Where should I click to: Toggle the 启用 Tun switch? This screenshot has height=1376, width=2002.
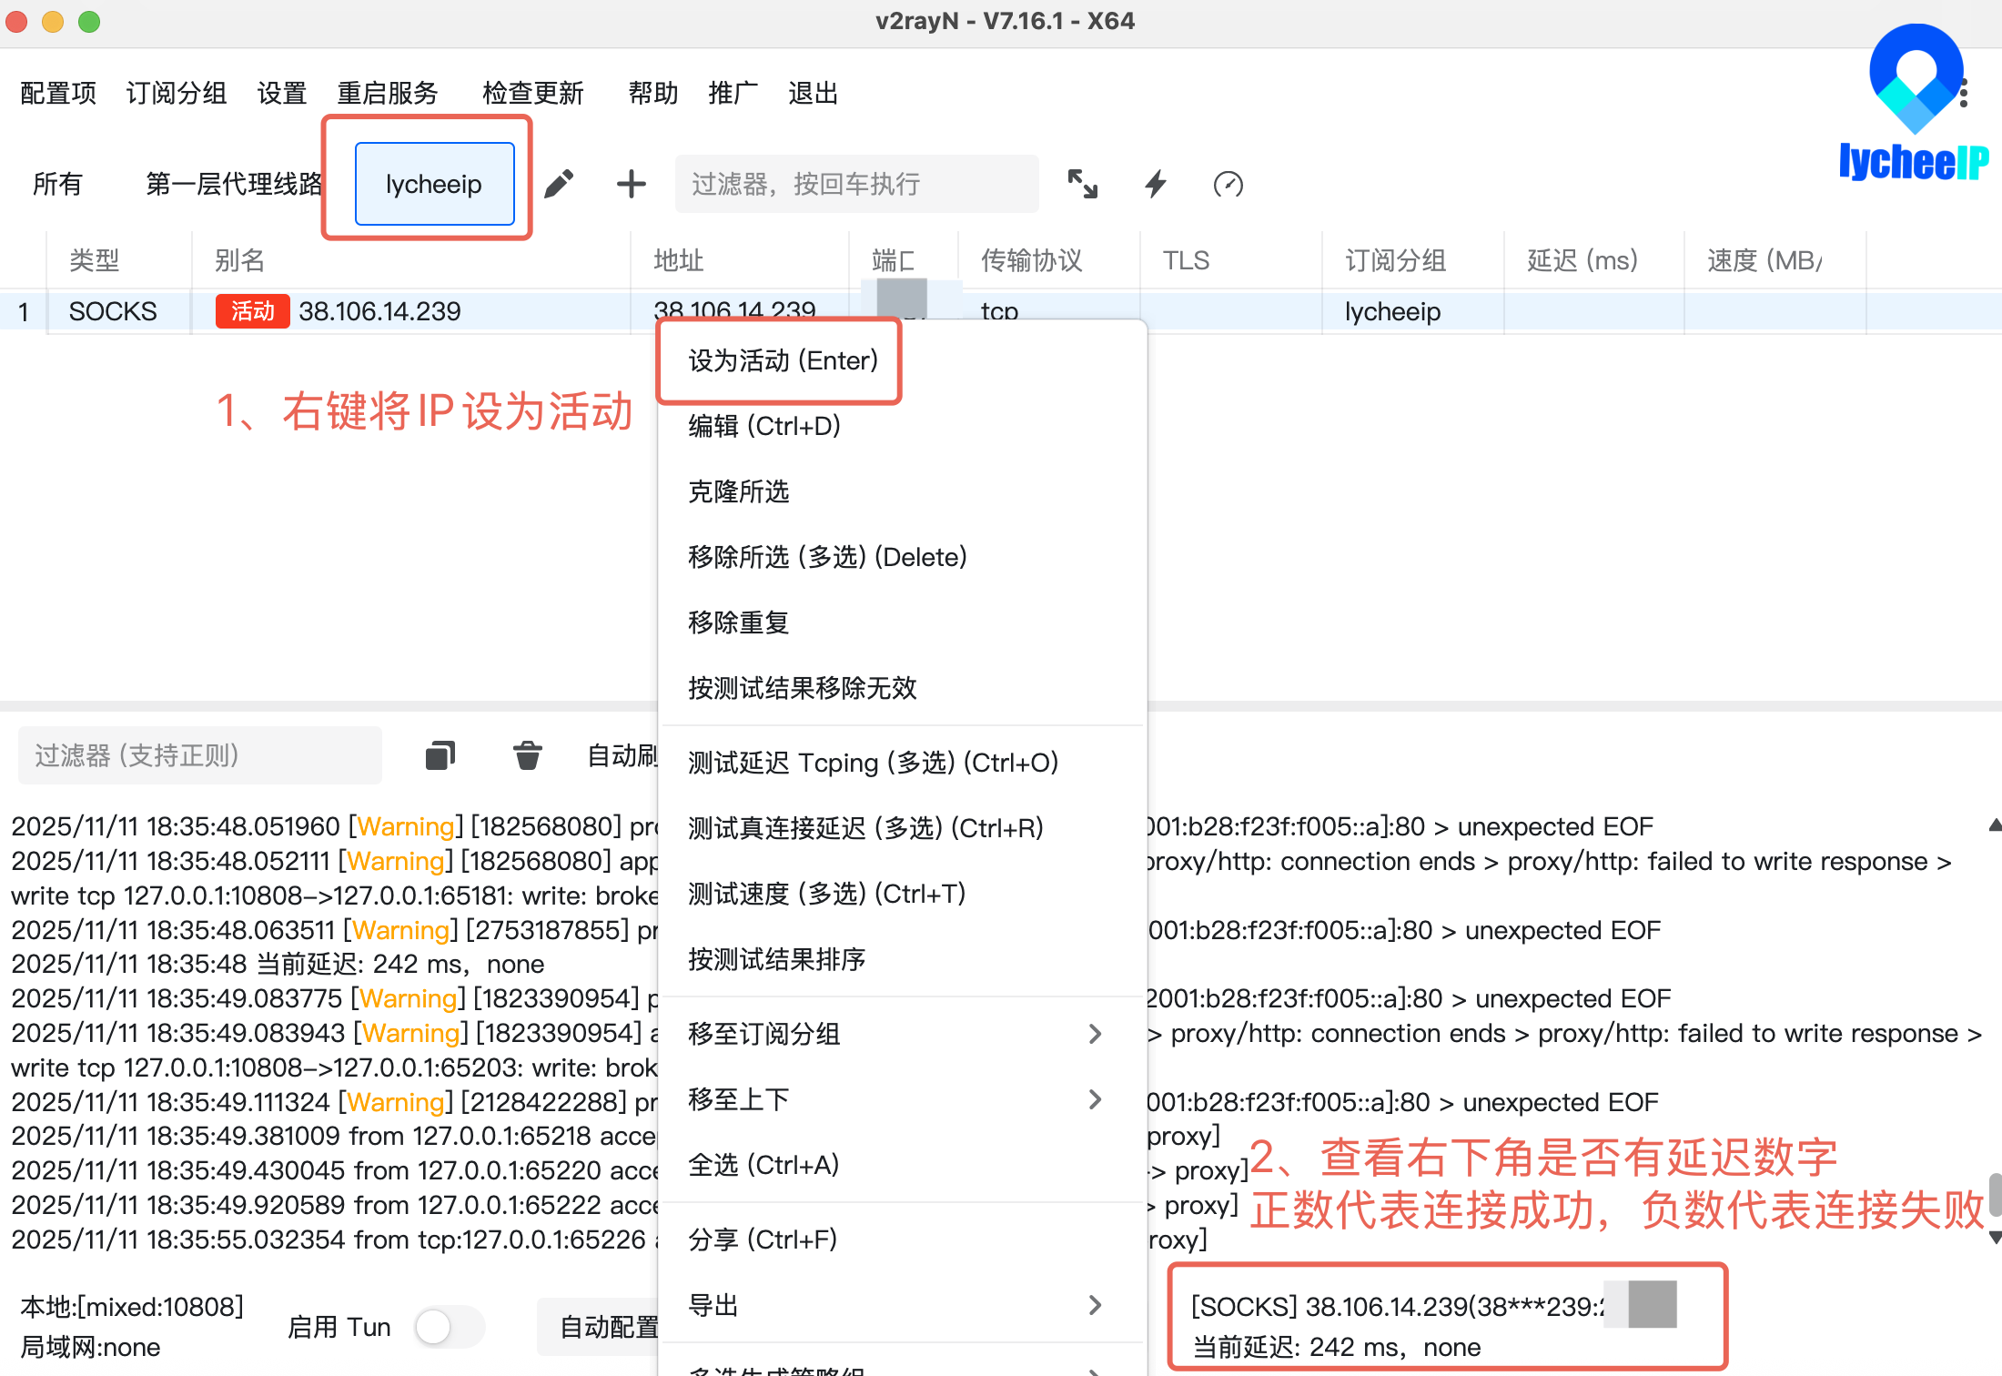click(449, 1327)
